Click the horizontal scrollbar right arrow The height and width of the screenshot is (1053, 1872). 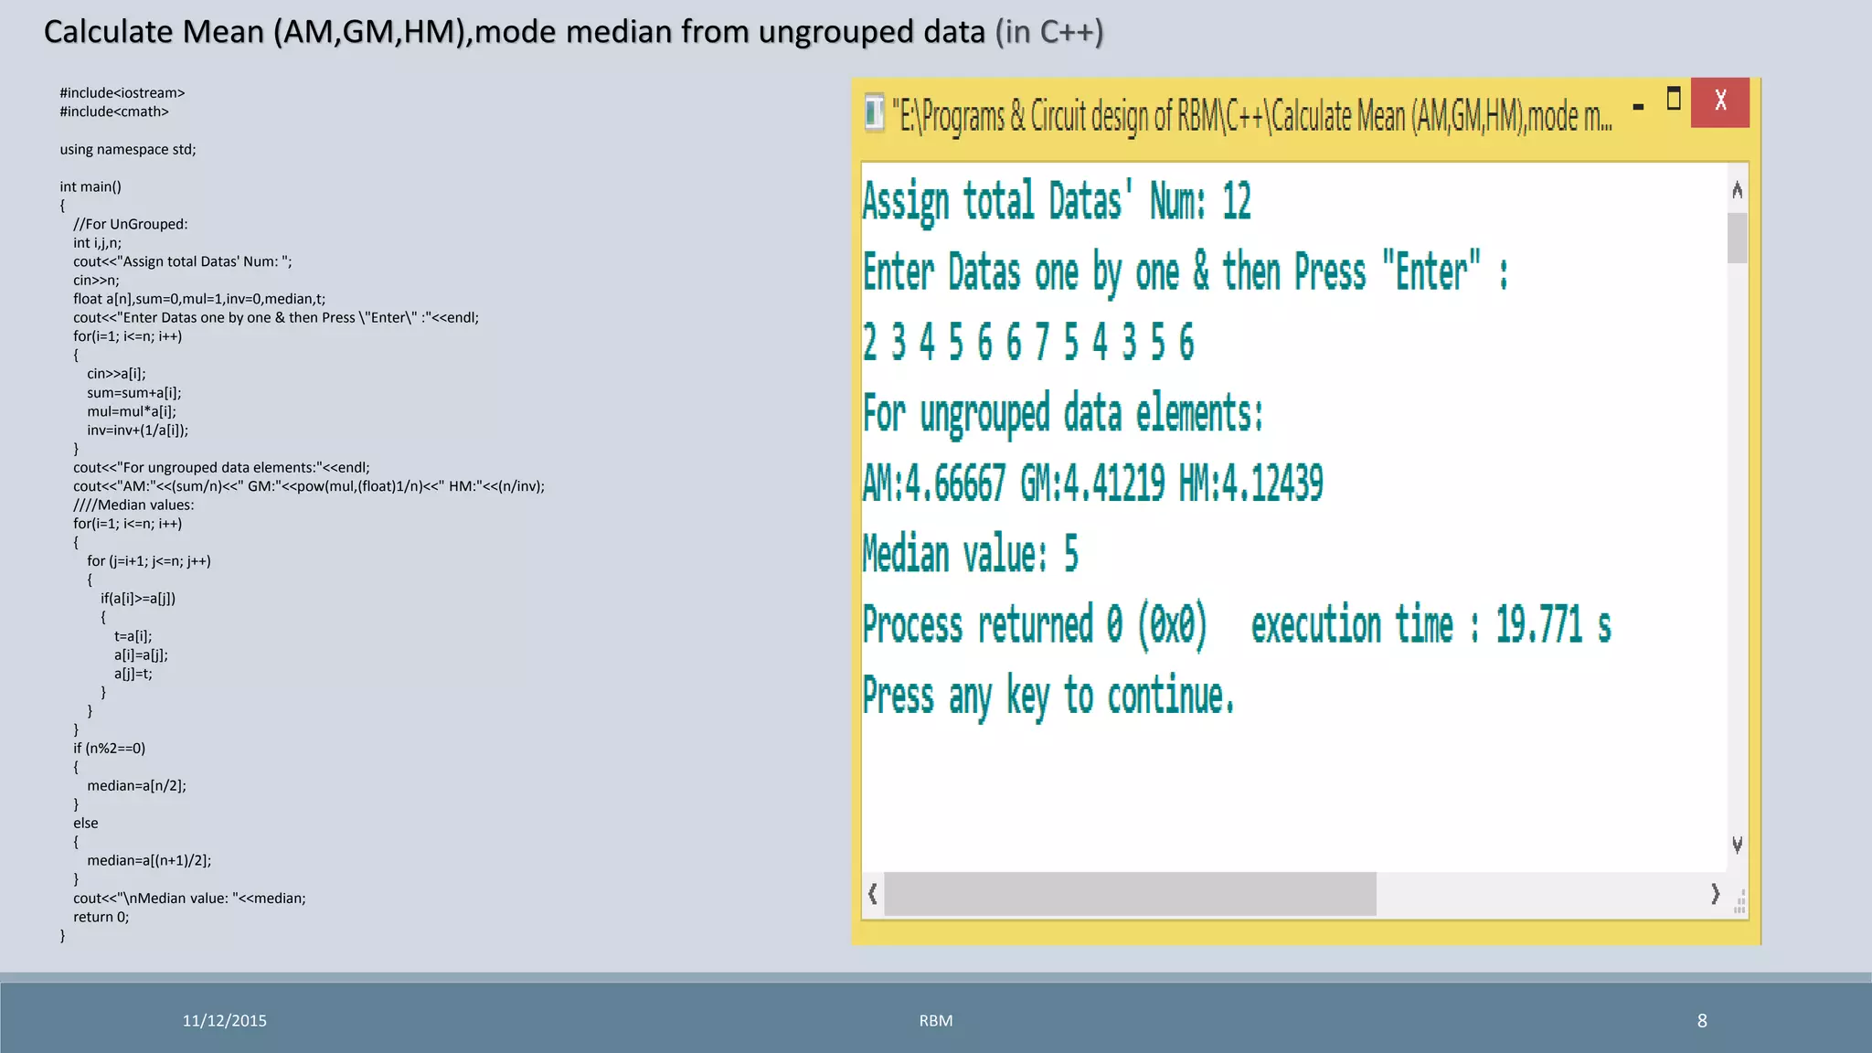tap(1715, 893)
